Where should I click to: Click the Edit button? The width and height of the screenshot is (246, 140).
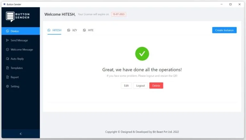coord(126,86)
